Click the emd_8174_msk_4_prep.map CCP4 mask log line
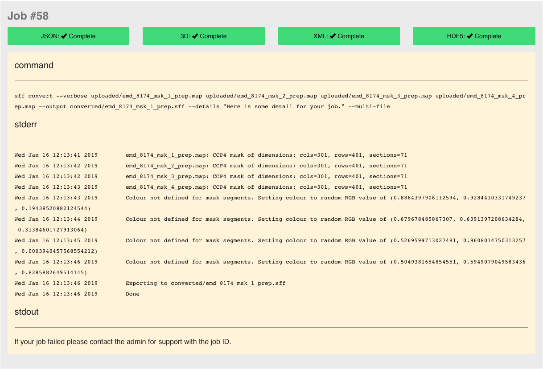This screenshot has height=369, width=543. click(266, 187)
